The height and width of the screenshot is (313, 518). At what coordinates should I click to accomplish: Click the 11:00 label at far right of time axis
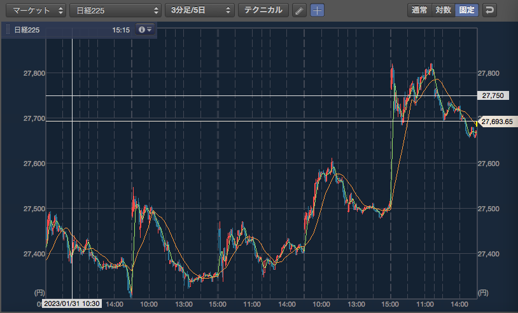tap(425, 304)
